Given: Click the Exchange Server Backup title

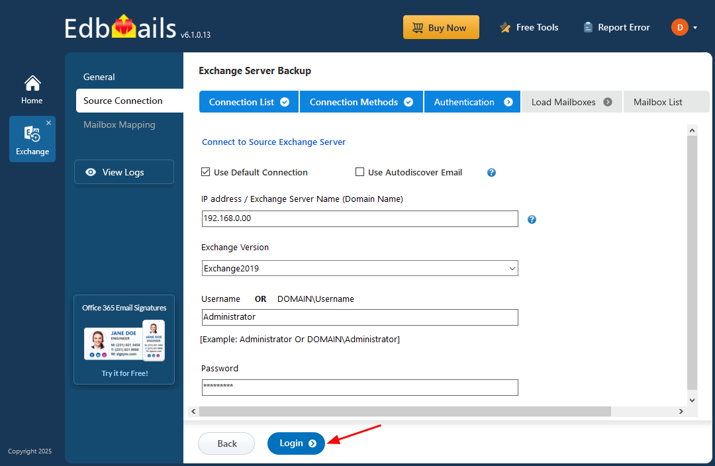Looking at the screenshot, I should coord(255,71).
